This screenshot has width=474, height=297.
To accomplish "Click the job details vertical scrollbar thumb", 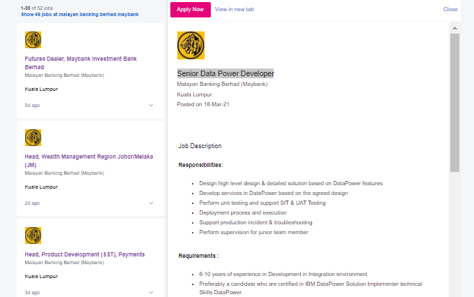I will click(x=454, y=103).
